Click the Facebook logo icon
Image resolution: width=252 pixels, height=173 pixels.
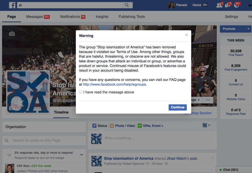tap(12, 5)
